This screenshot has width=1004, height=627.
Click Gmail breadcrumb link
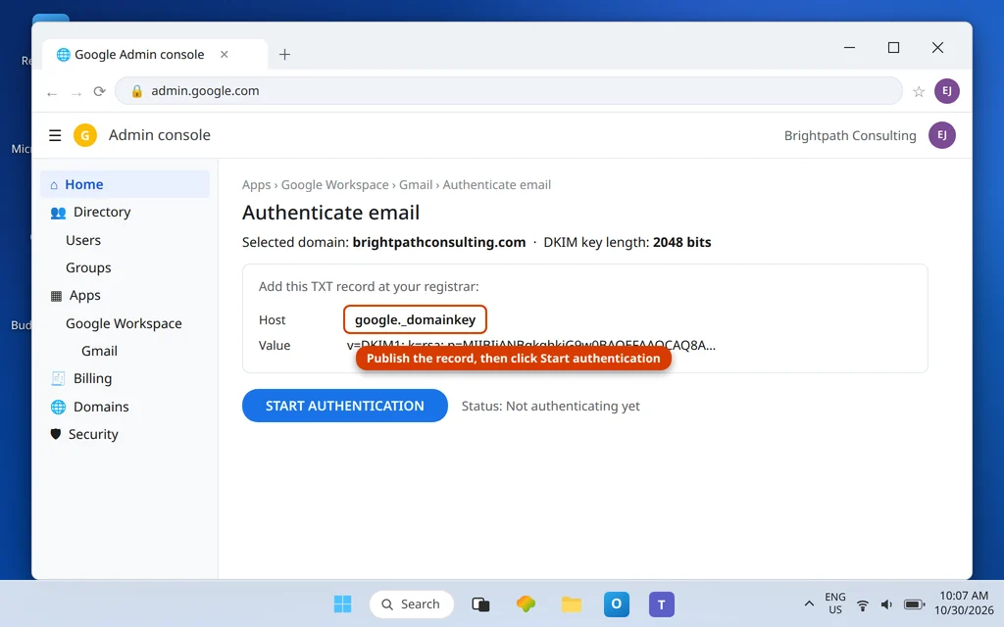click(416, 185)
